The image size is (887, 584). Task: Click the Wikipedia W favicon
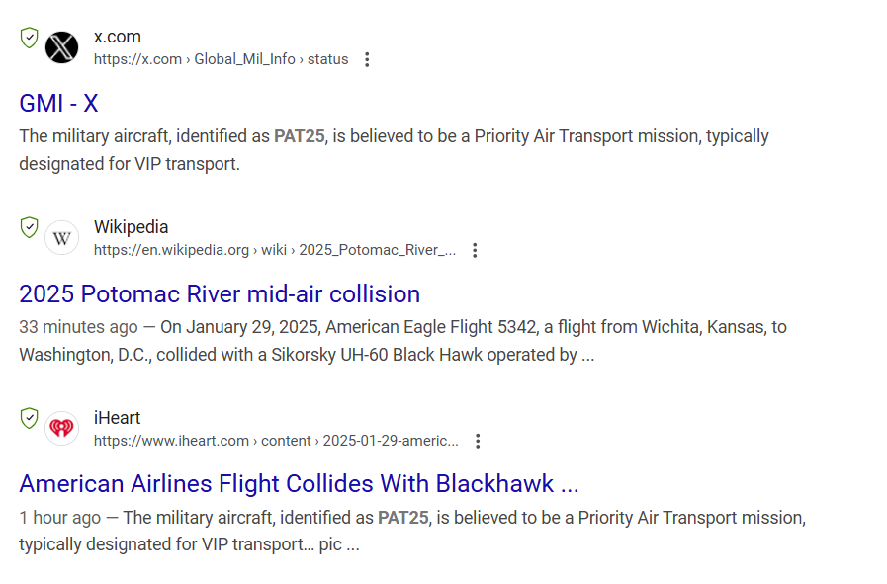(x=61, y=238)
